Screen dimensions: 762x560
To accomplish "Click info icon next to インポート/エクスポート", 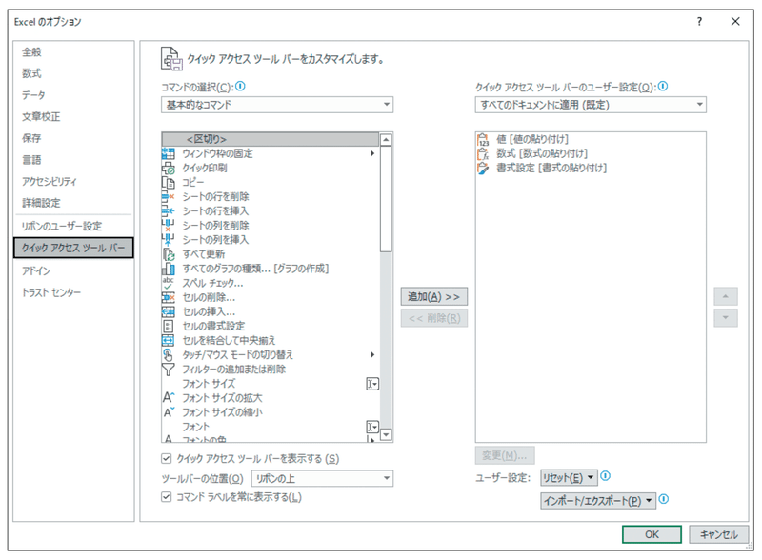I will (664, 499).
